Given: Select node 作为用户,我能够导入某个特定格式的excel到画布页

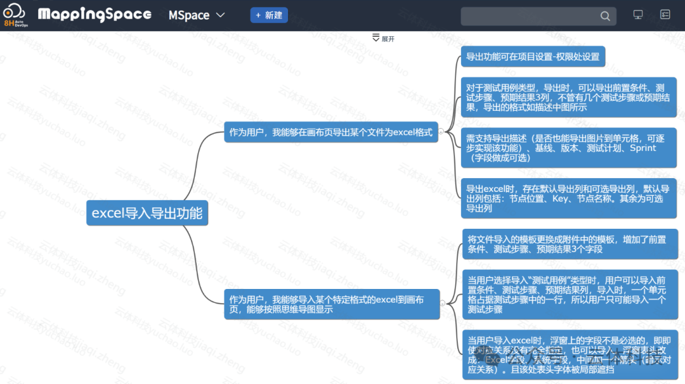Looking at the screenshot, I should [332, 304].
